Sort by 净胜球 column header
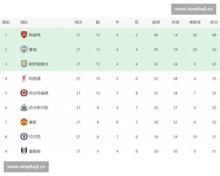Viewport: 220px width, 176px height. pos(195,22)
